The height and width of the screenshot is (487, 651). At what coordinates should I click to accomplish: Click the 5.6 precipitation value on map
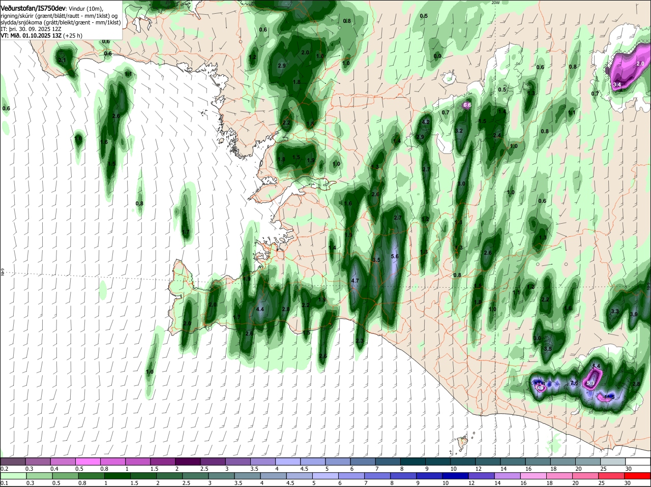click(x=394, y=257)
